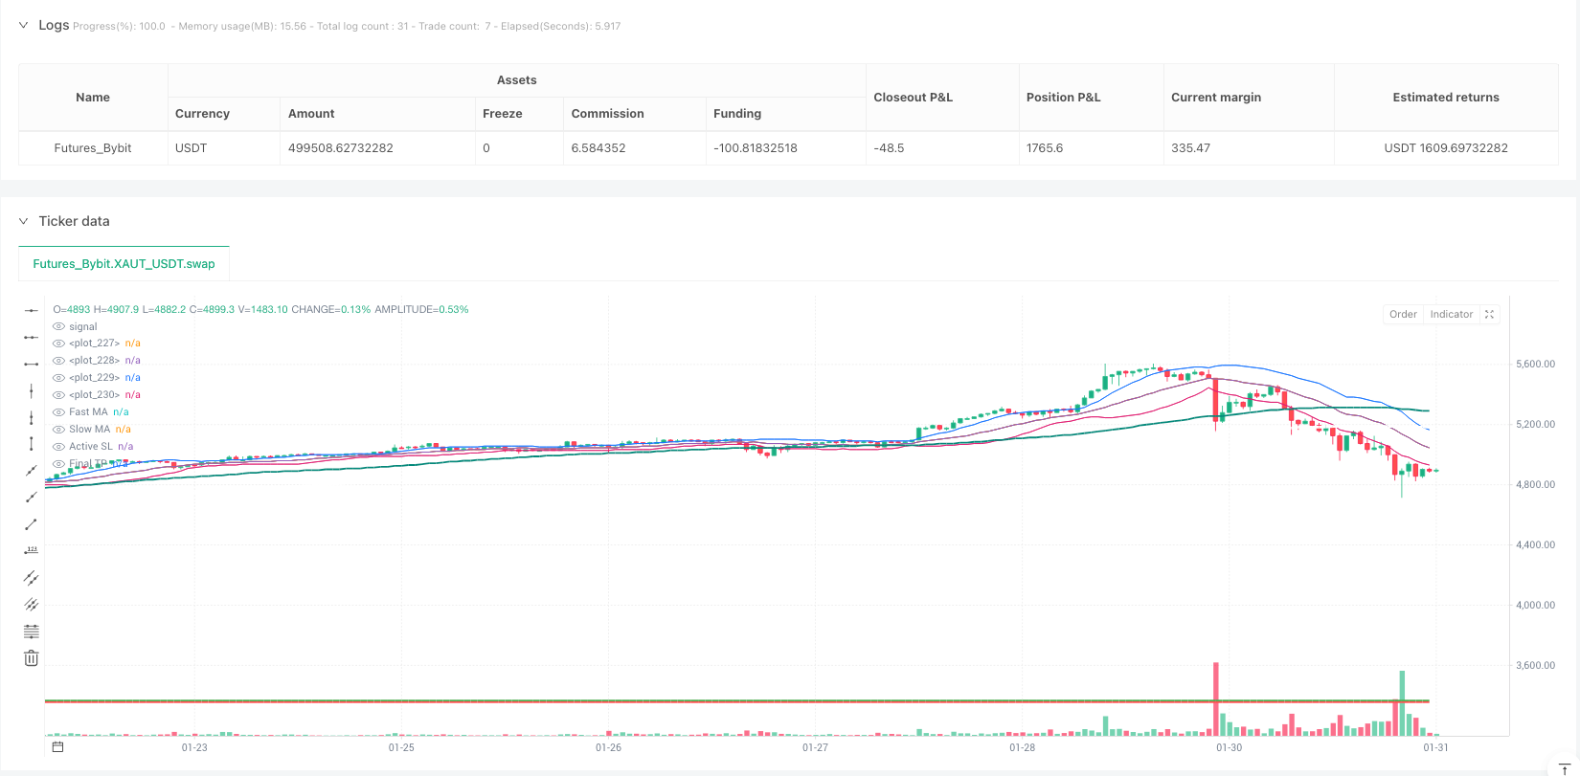1580x776 pixels.
Task: Select the price line tool with 123 label
Action: [31, 551]
